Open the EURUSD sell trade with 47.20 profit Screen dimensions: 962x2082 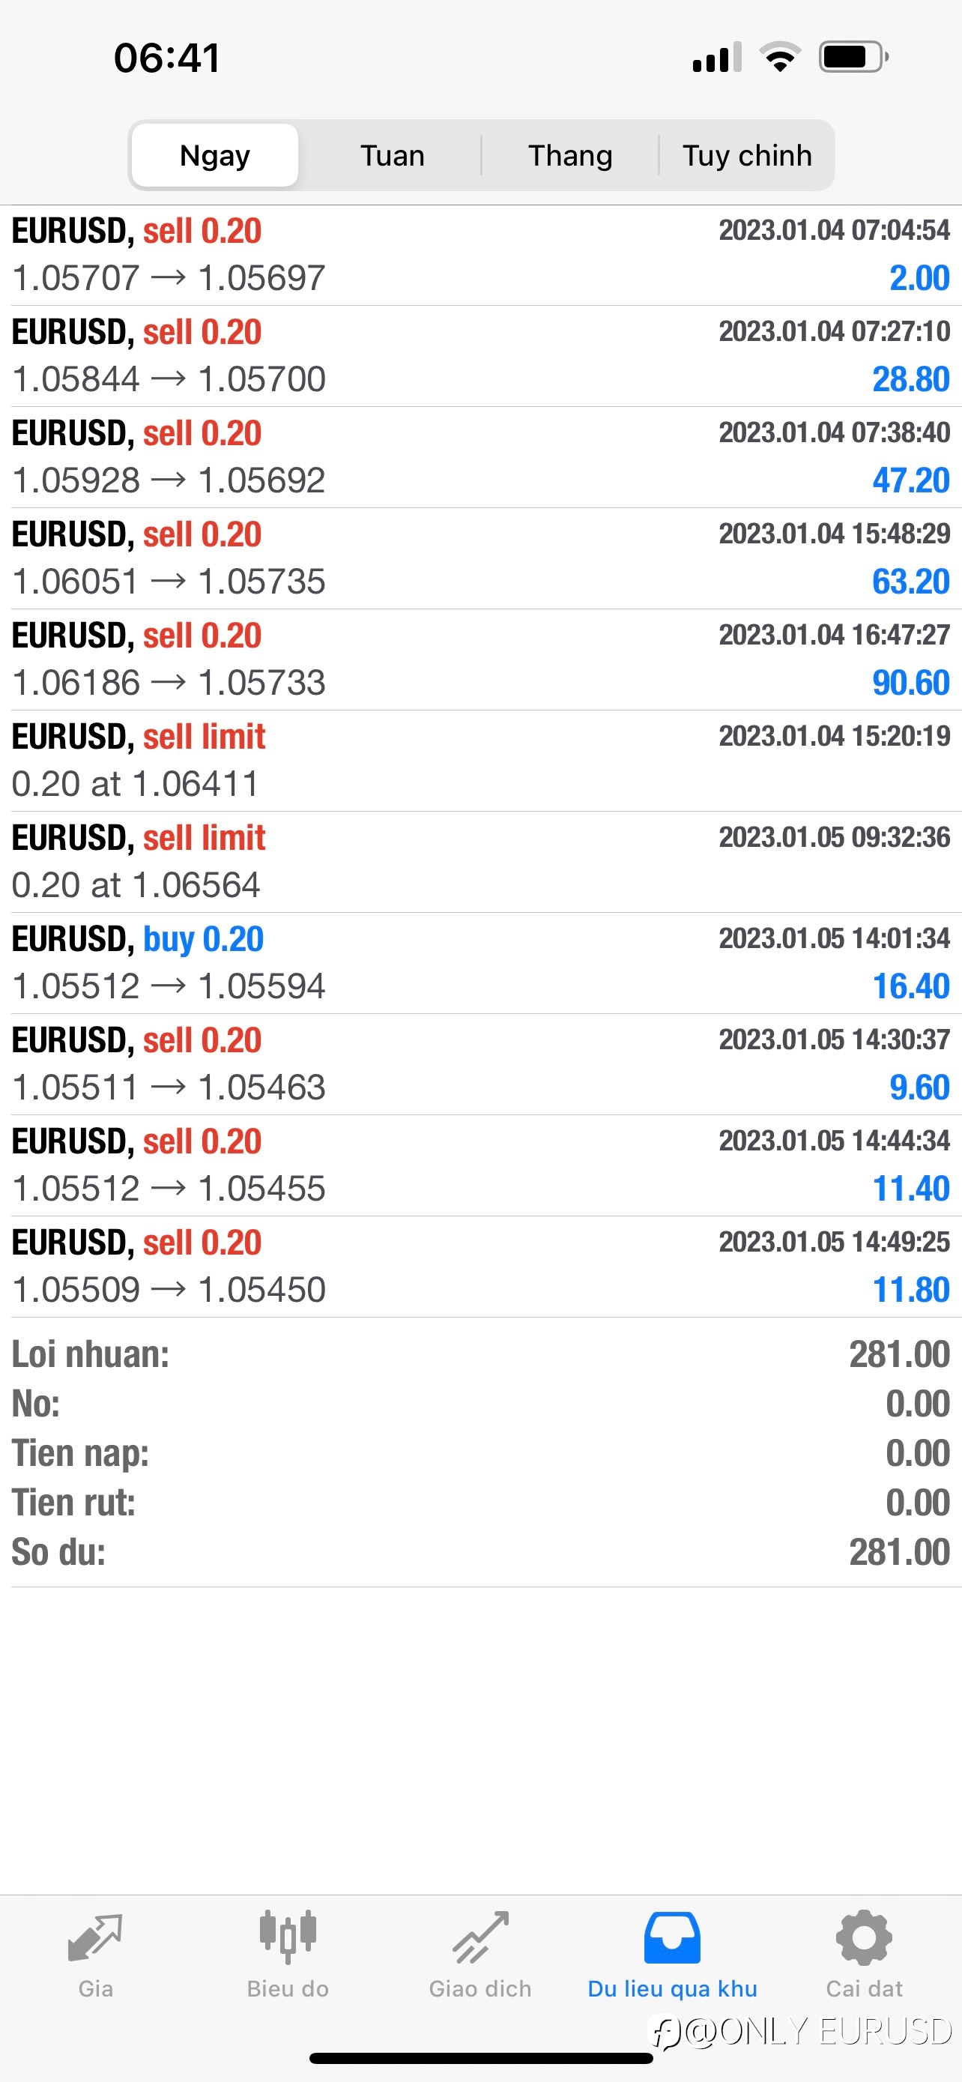[x=480, y=457]
